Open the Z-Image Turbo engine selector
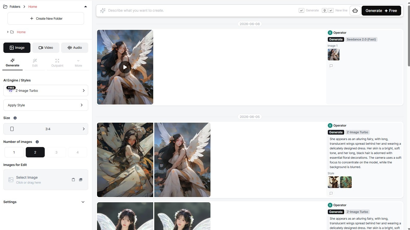Screen dimensions: 410x230 tap(46, 90)
